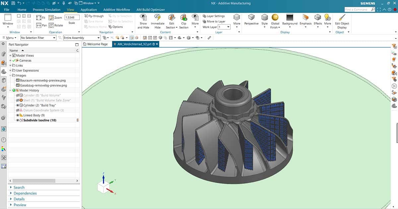This screenshot has width=398, height=209.
Task: Open the AM Build Optimizer tab
Action: (x=151, y=10)
